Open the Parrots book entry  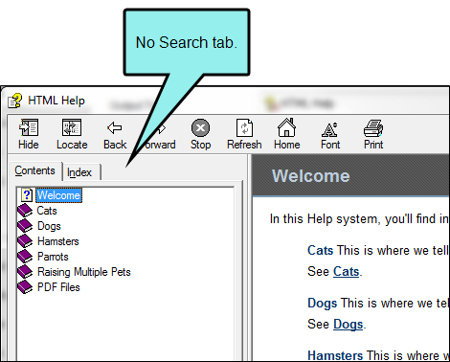click(53, 257)
